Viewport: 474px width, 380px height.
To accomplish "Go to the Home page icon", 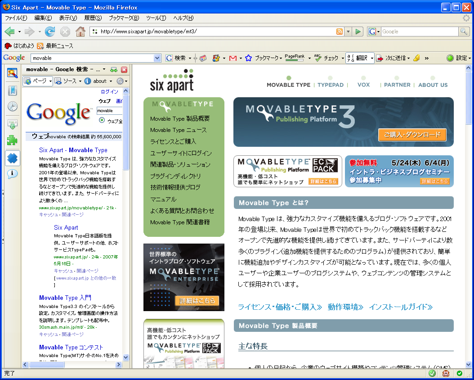I will (x=80, y=32).
